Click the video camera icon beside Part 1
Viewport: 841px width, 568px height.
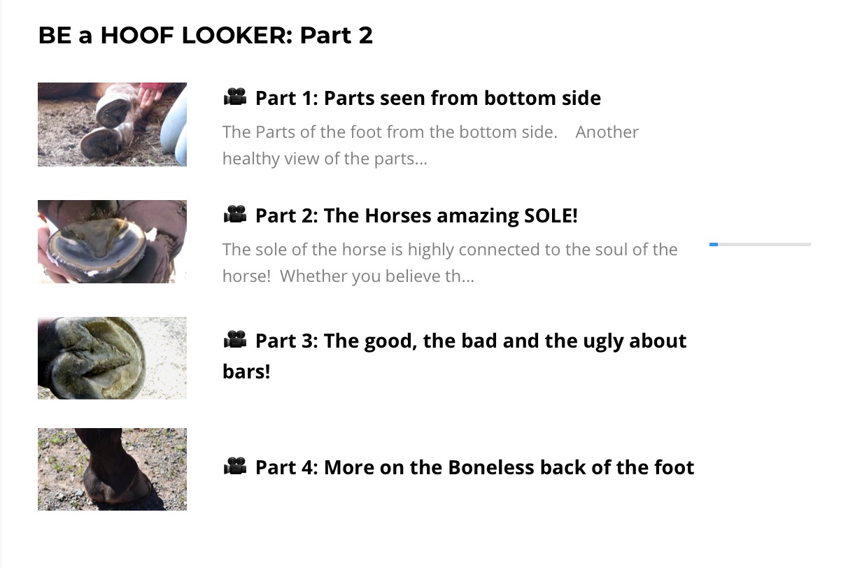pos(234,97)
